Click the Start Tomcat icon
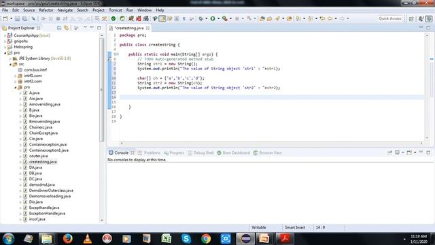The image size is (435, 245). 131,18
